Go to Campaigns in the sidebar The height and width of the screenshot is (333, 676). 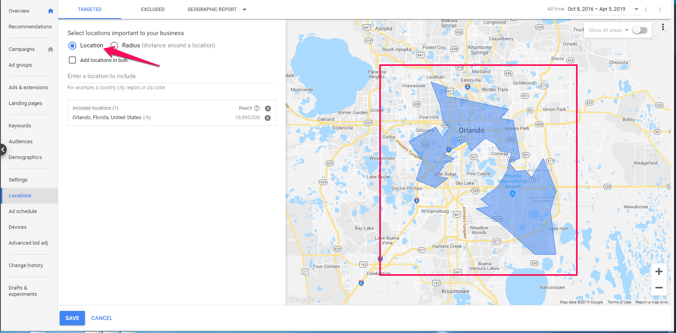pyautogui.click(x=22, y=49)
